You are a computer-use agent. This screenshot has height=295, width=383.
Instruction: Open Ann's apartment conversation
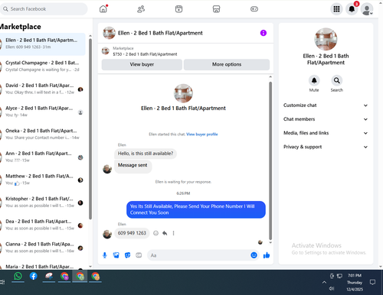pyautogui.click(x=42, y=157)
